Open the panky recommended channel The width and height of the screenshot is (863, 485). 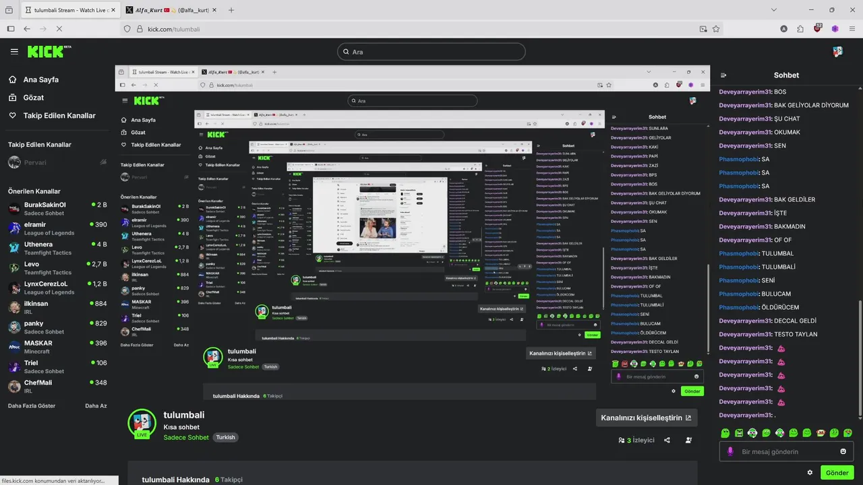[57, 327]
